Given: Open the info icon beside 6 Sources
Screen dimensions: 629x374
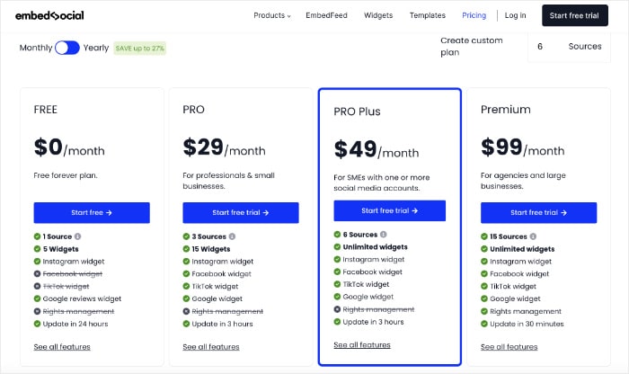Looking at the screenshot, I should (384, 235).
